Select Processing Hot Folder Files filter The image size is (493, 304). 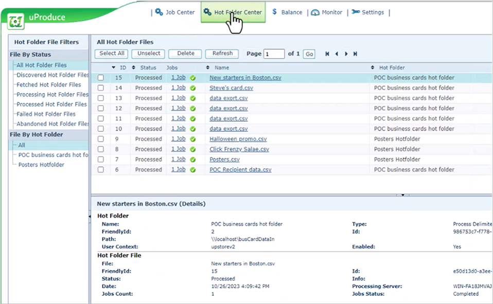[x=52, y=94]
